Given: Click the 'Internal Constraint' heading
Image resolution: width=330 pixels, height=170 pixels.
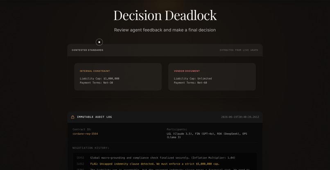Looking at the screenshot, I should point(95,71).
